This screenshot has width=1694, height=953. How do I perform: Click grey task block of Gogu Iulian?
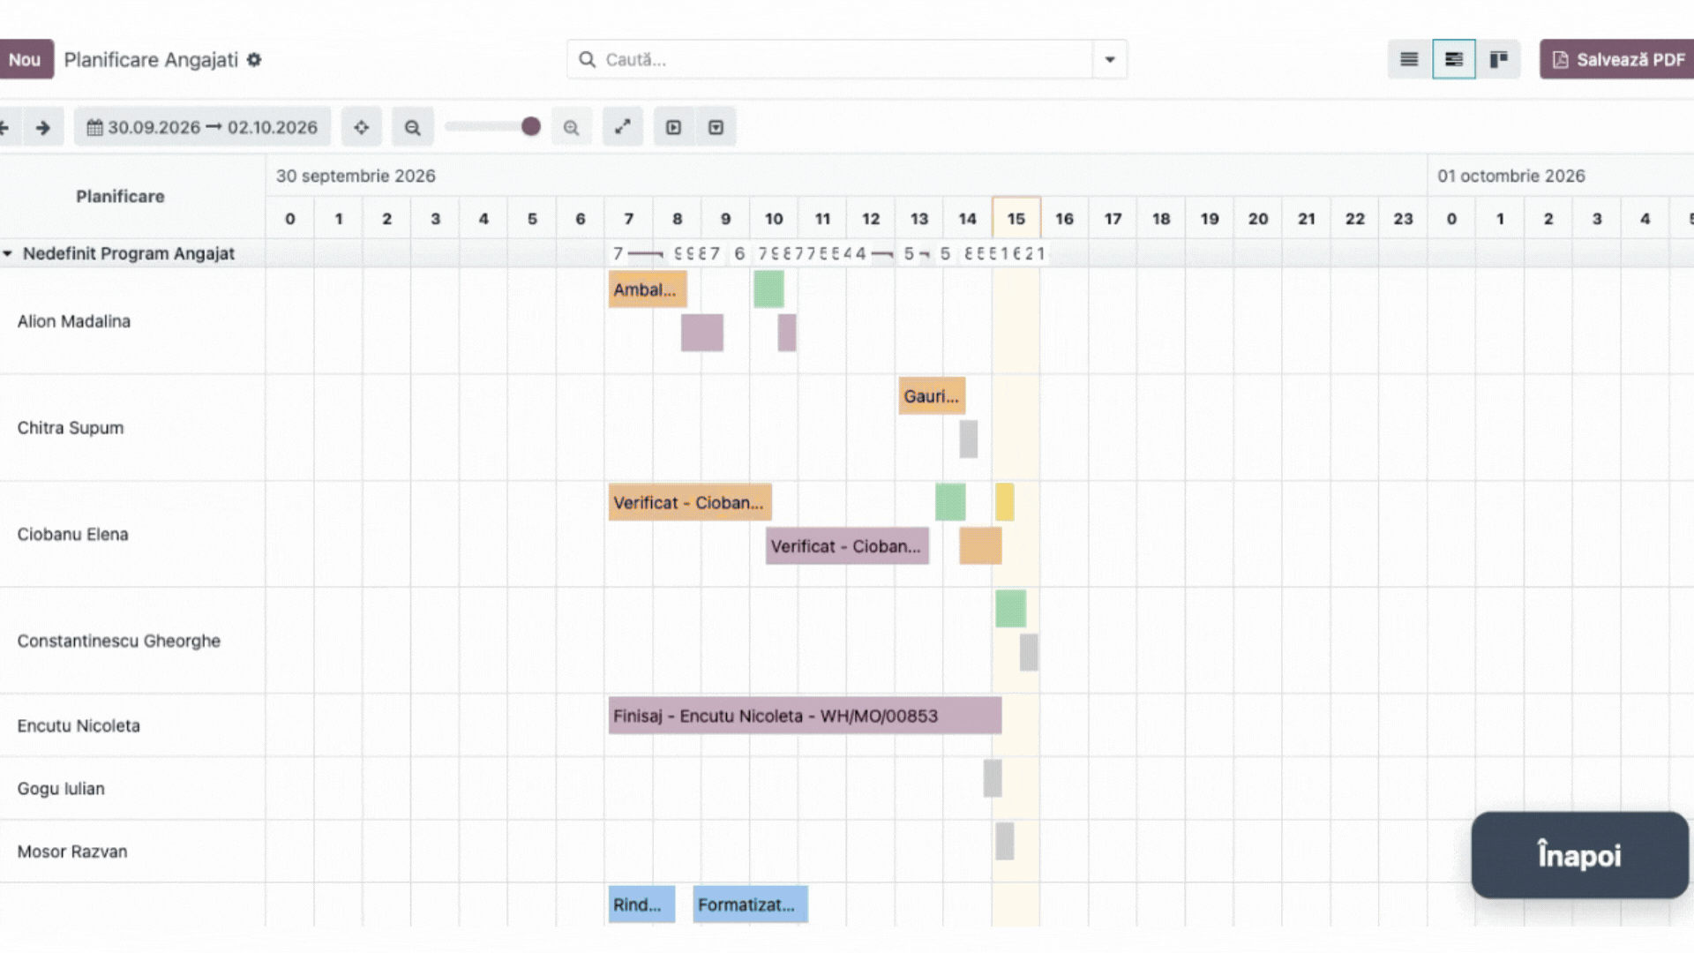coord(993,778)
